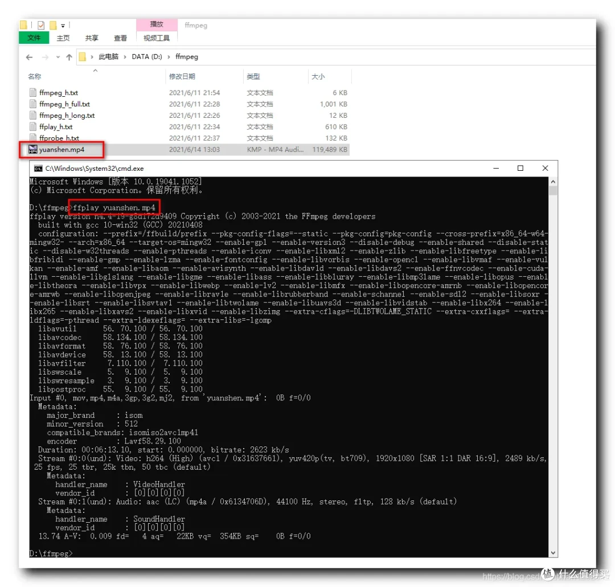Sort files by 大小 column
Screen dimensions: 615x587
(318, 76)
